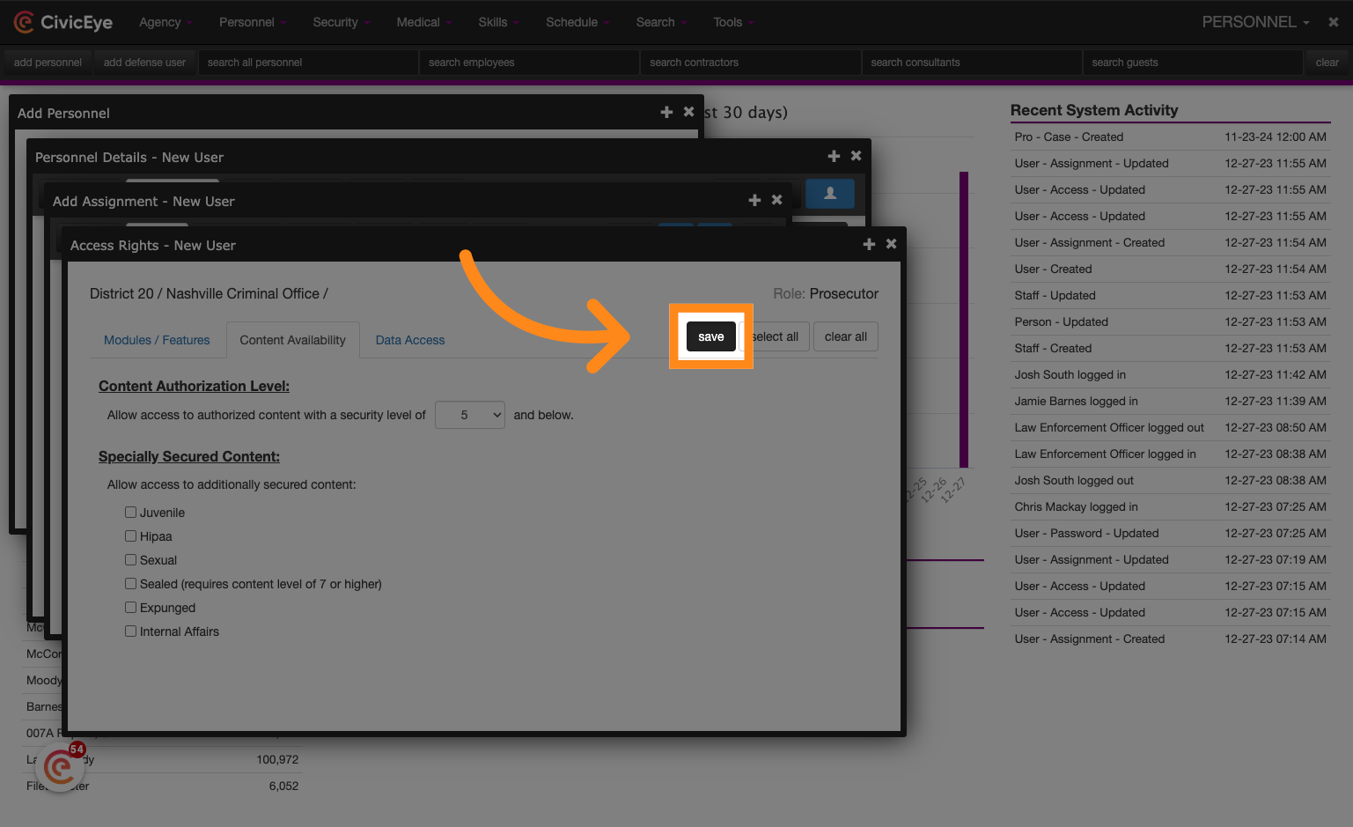This screenshot has height=827, width=1353.
Task: Click the add defense user button
Action: tap(144, 63)
